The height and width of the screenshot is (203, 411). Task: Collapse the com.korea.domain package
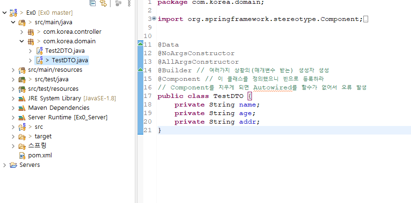coord(22,41)
